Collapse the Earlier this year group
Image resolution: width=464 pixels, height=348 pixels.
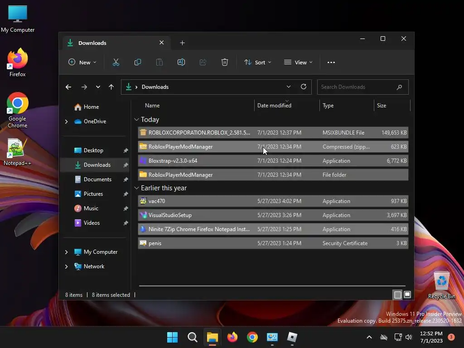point(136,188)
